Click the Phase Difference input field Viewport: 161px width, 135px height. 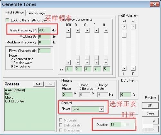pyautogui.click(x=85, y=94)
